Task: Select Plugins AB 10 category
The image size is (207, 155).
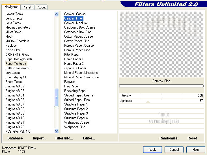Action: pos(15,118)
